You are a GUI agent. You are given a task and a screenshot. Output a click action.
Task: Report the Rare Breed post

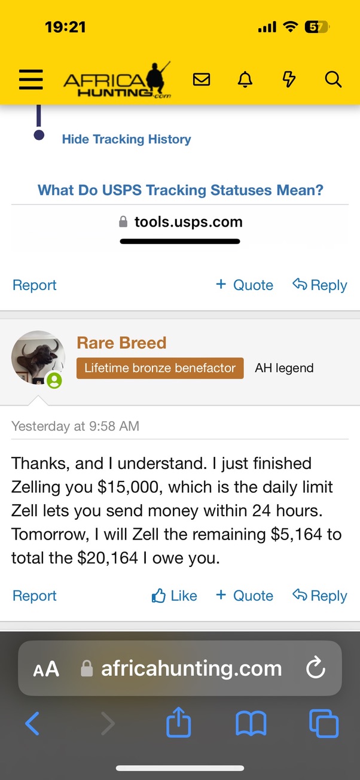tap(35, 596)
